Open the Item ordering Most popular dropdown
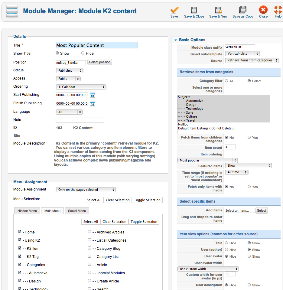The height and width of the screenshot is (290, 283). coord(207,160)
